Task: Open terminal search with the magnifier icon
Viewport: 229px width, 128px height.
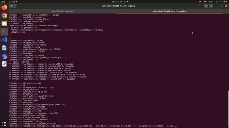Action: point(206,6)
